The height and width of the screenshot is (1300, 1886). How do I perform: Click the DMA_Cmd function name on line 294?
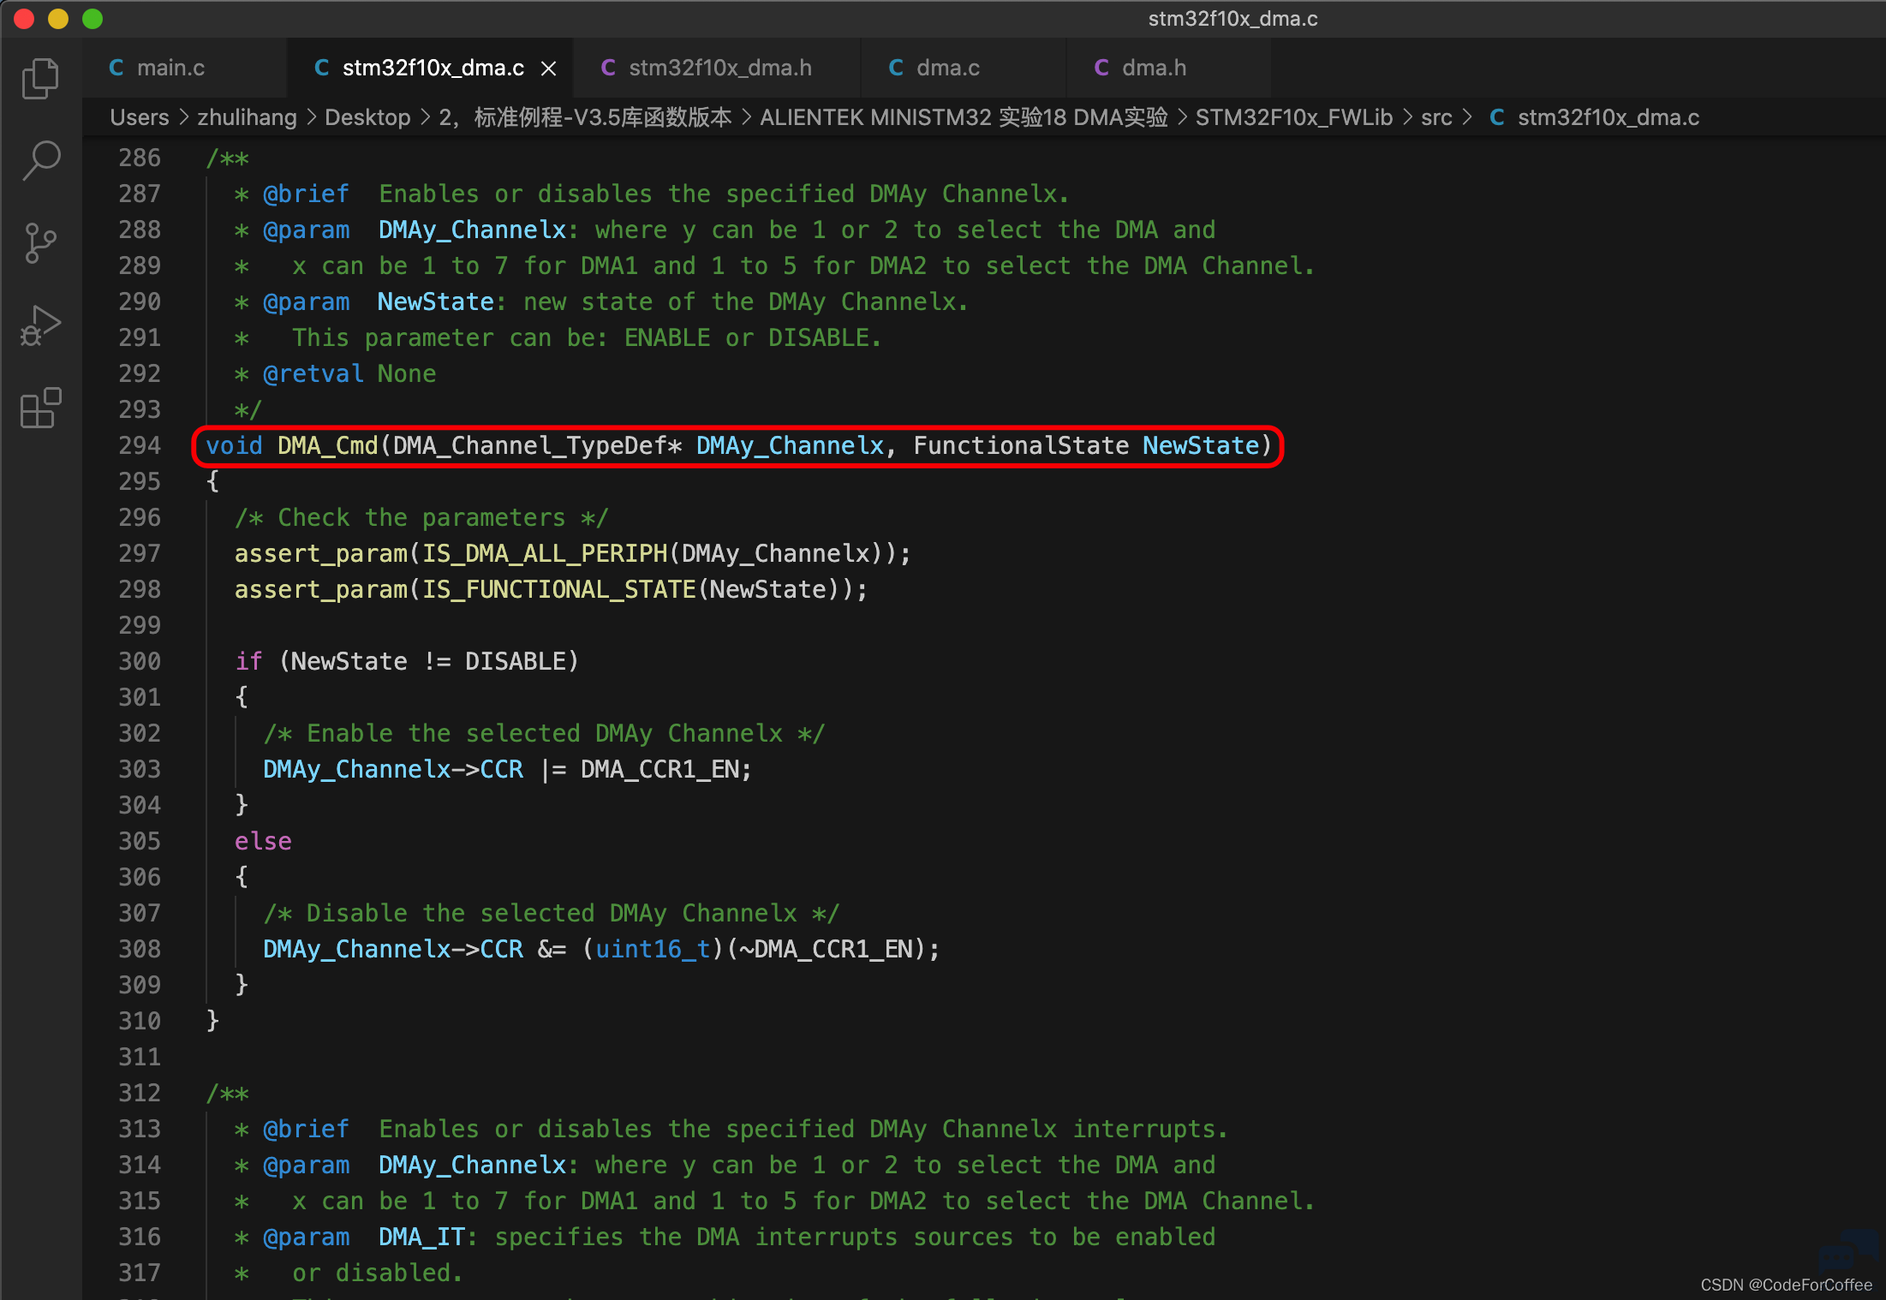[327, 445]
